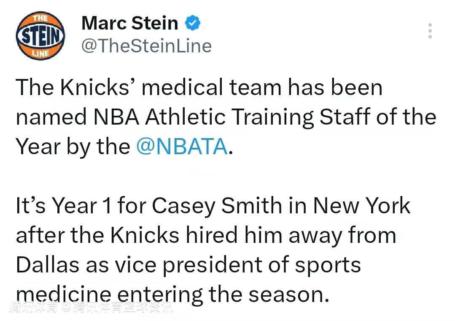Viewport: 455px width, 321px height.
Task: Click the blue verified checkmark badge
Action: coord(193,23)
